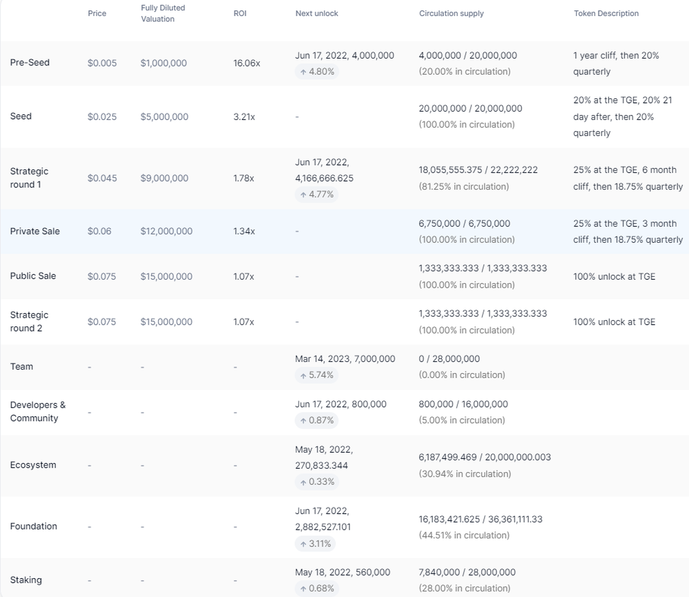Click the Circulation supply column header

pos(452,13)
